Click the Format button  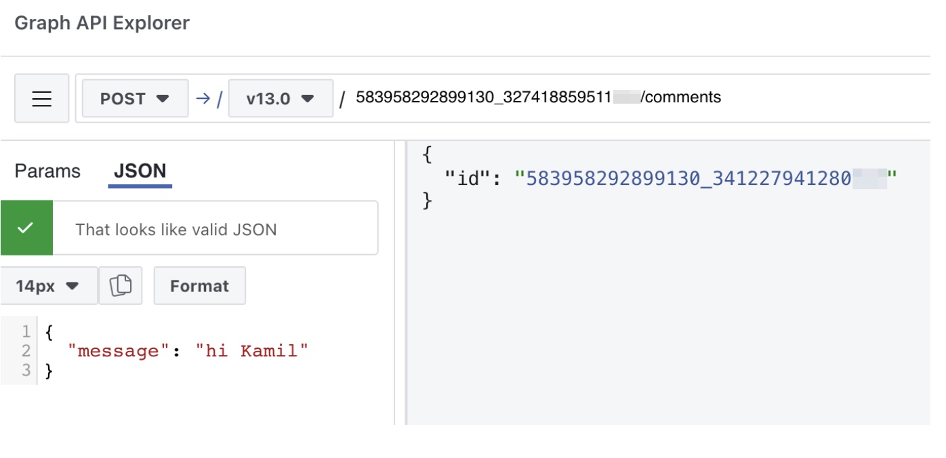click(199, 286)
